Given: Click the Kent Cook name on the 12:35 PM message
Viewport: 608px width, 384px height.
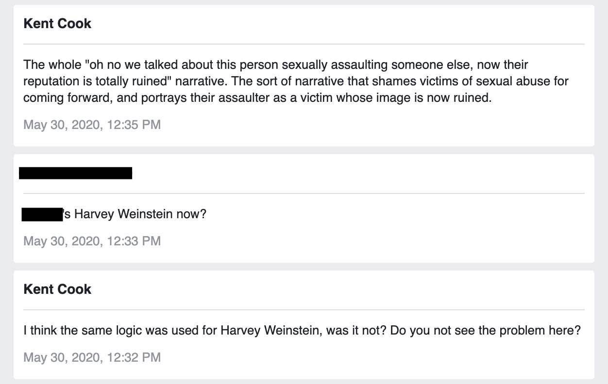Looking at the screenshot, I should pos(57,24).
